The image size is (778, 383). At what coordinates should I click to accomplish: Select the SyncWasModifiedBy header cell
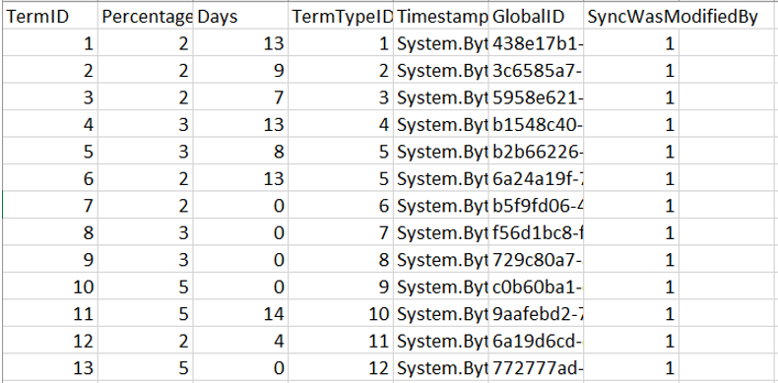(631, 17)
